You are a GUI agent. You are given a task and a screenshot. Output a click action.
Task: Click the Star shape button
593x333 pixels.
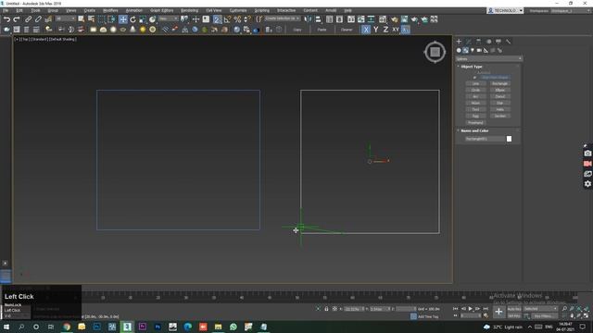[500, 103]
